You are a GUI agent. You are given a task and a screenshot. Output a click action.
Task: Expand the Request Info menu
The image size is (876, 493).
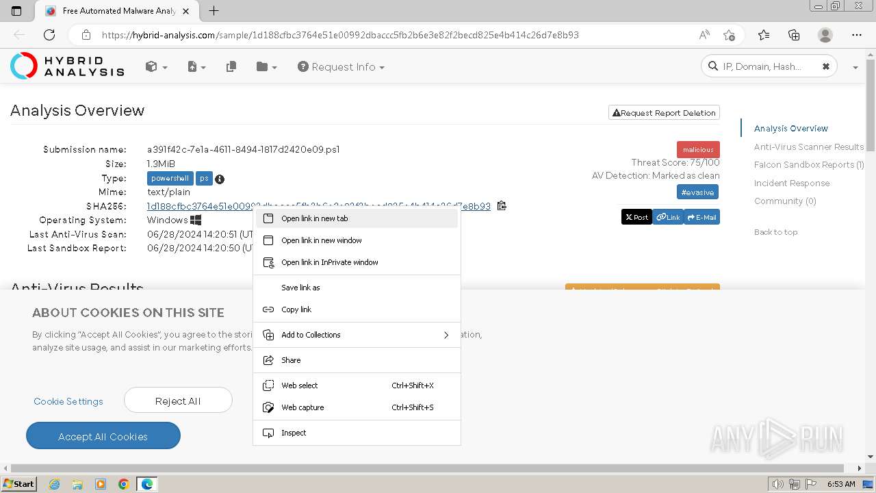[x=341, y=66]
